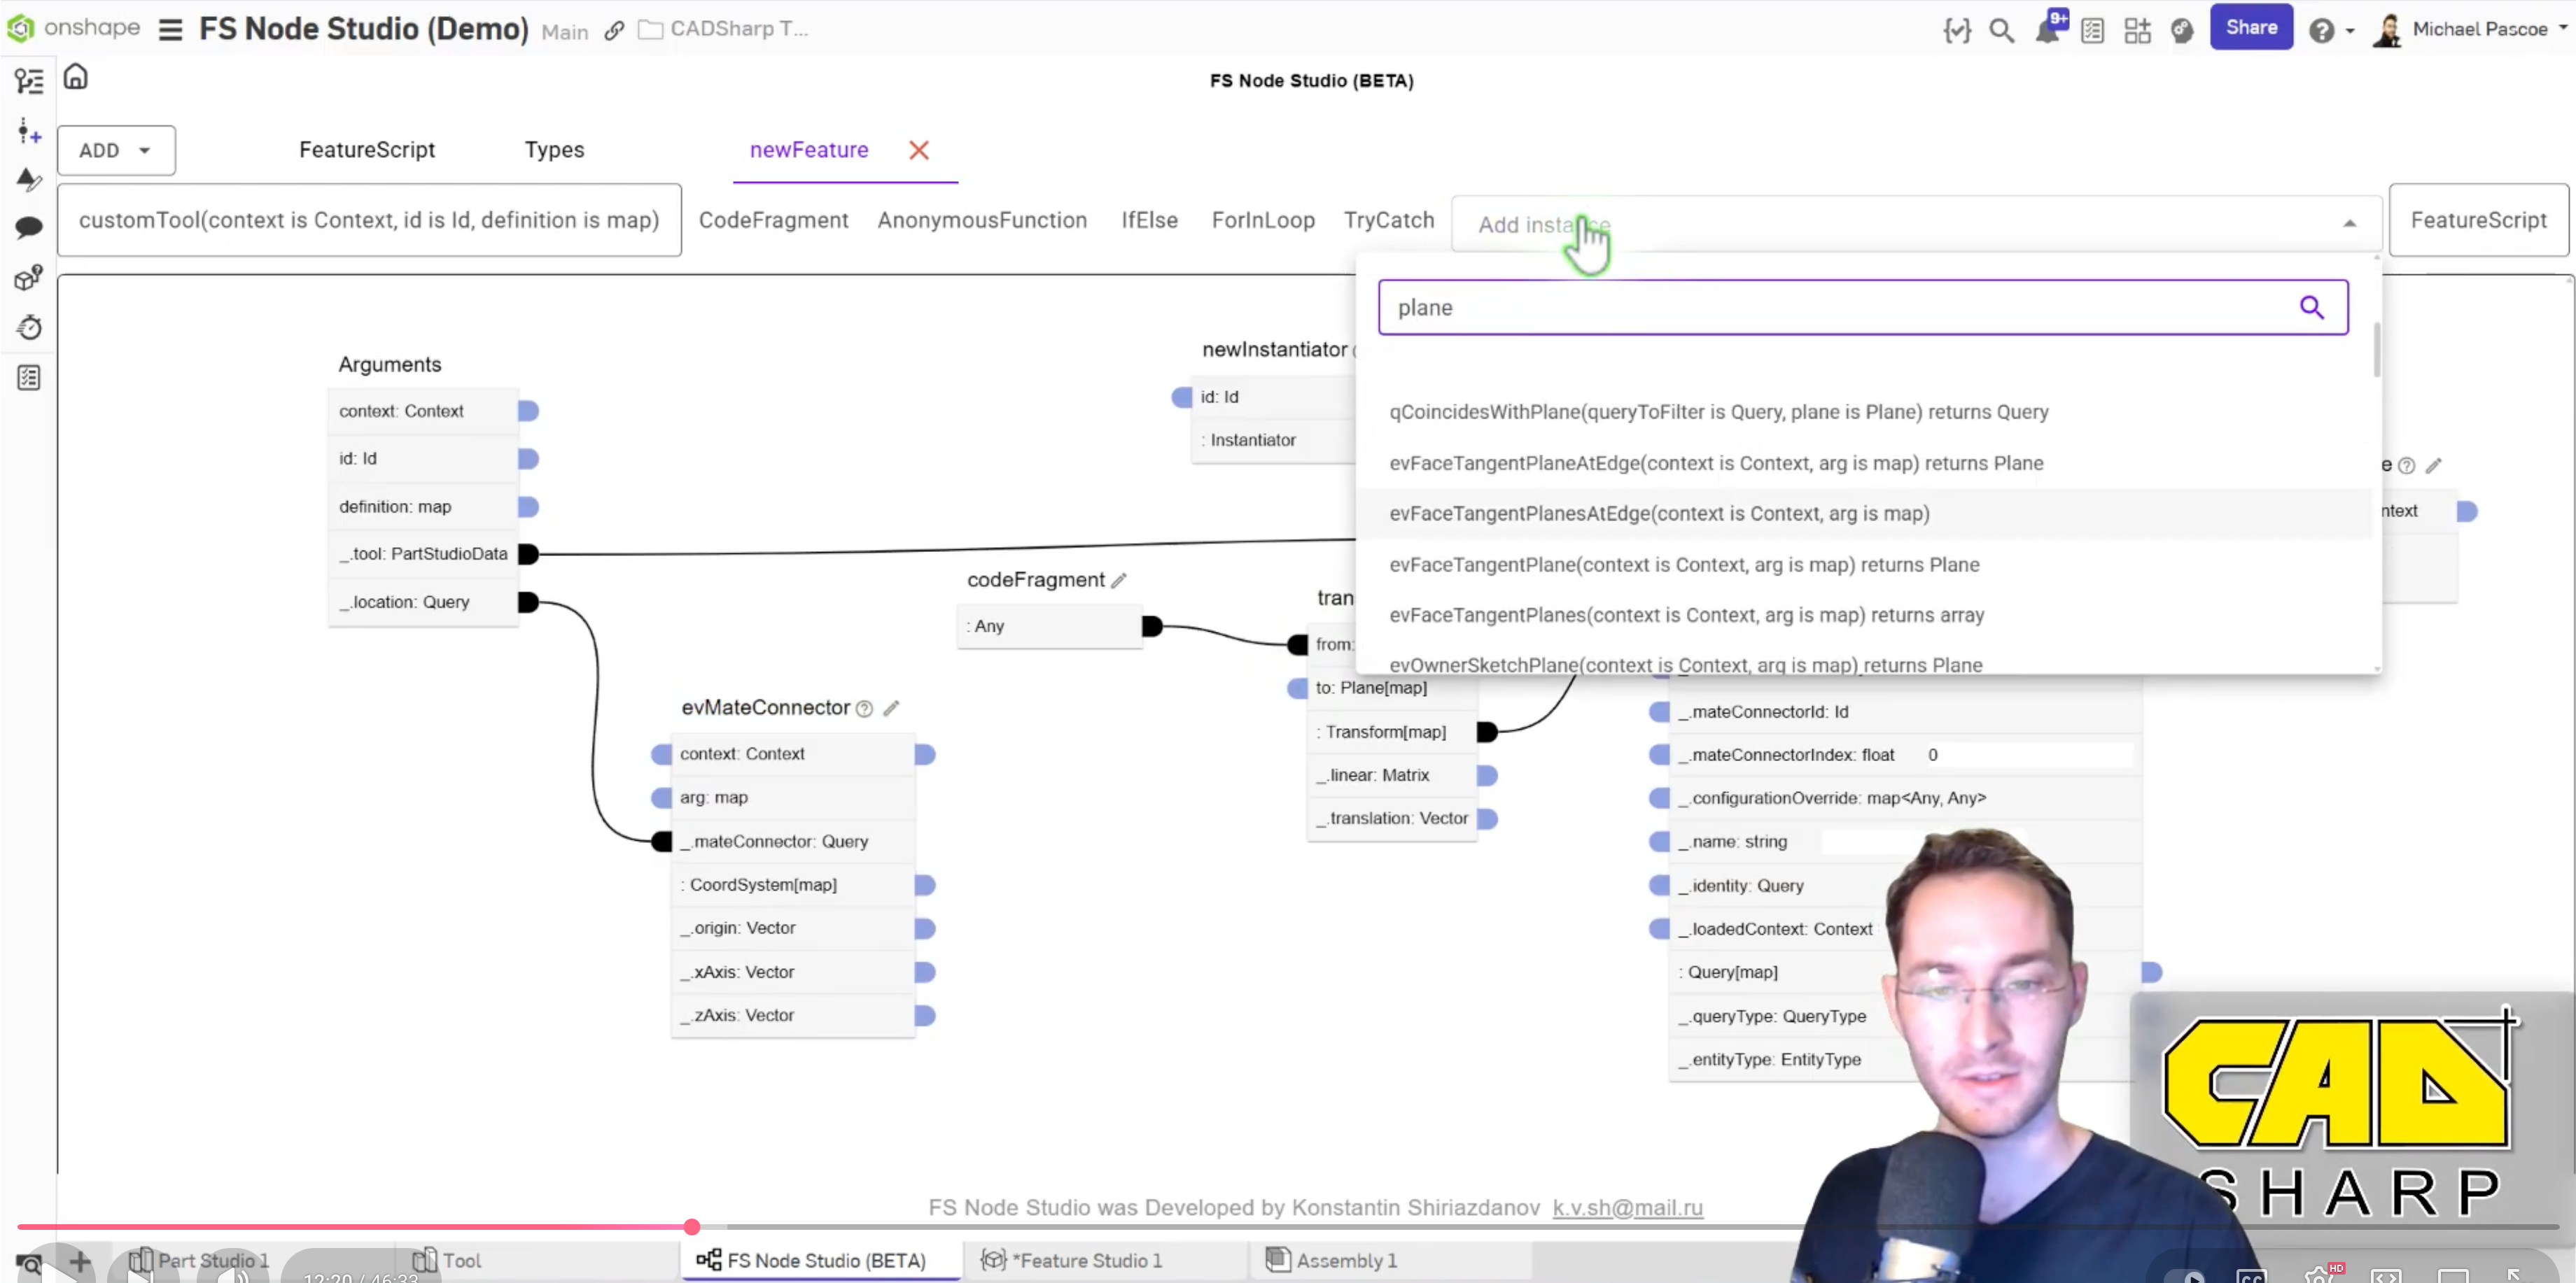Collapse the Add instance dropdown arrow
The width and height of the screenshot is (2576, 1283).
(2349, 224)
